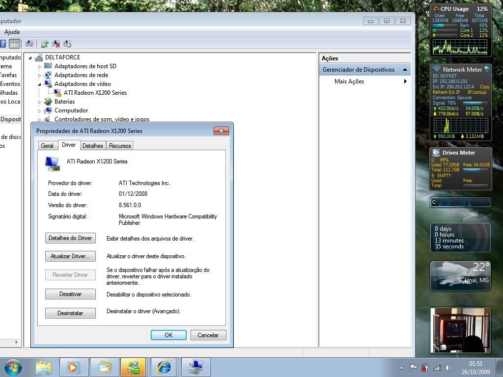503x377 pixels.
Task: Click the speaker icon for Controladores de som
Action: click(x=48, y=119)
